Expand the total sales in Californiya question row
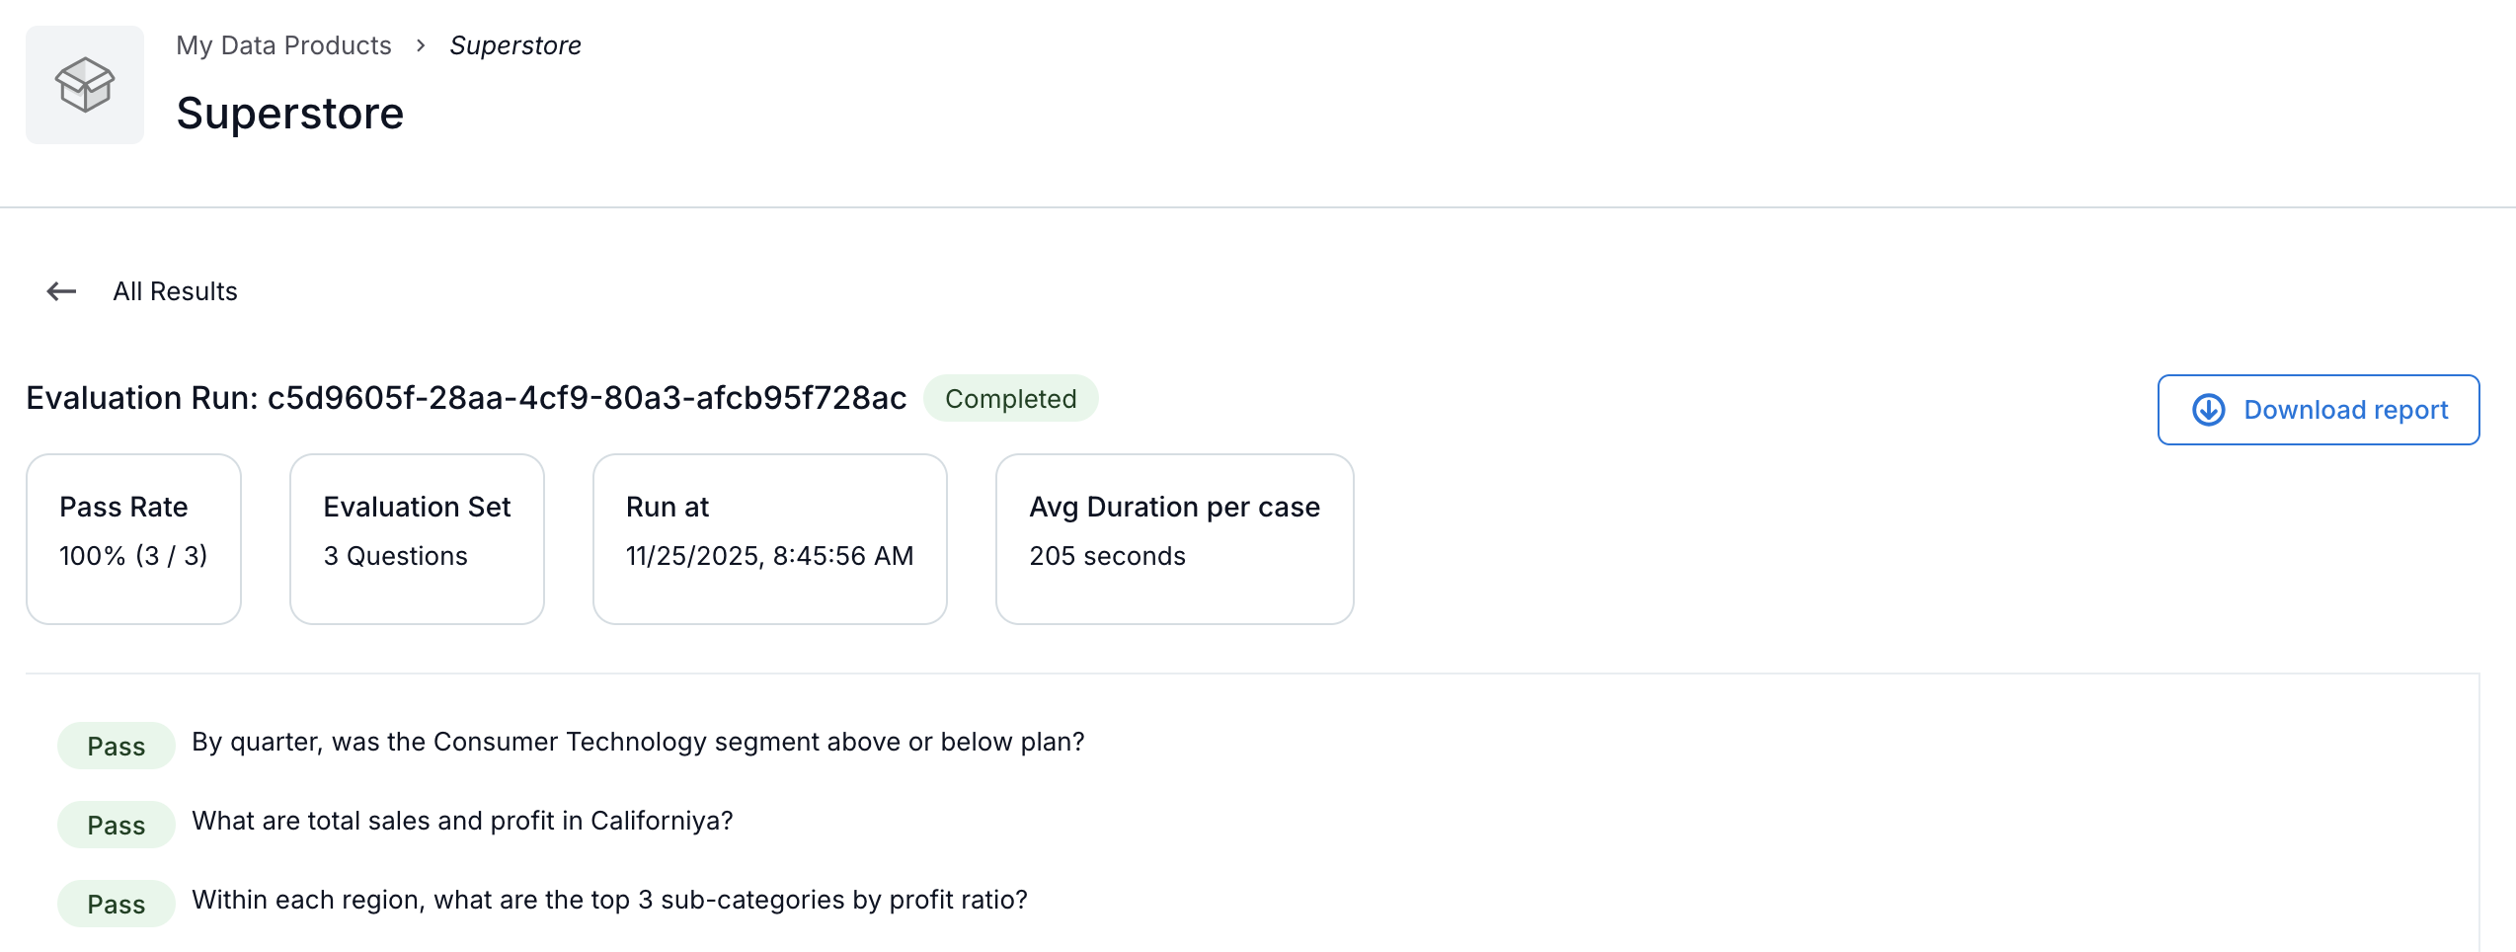Screen dimensions: 2516x952 pyautogui.click(x=463, y=821)
